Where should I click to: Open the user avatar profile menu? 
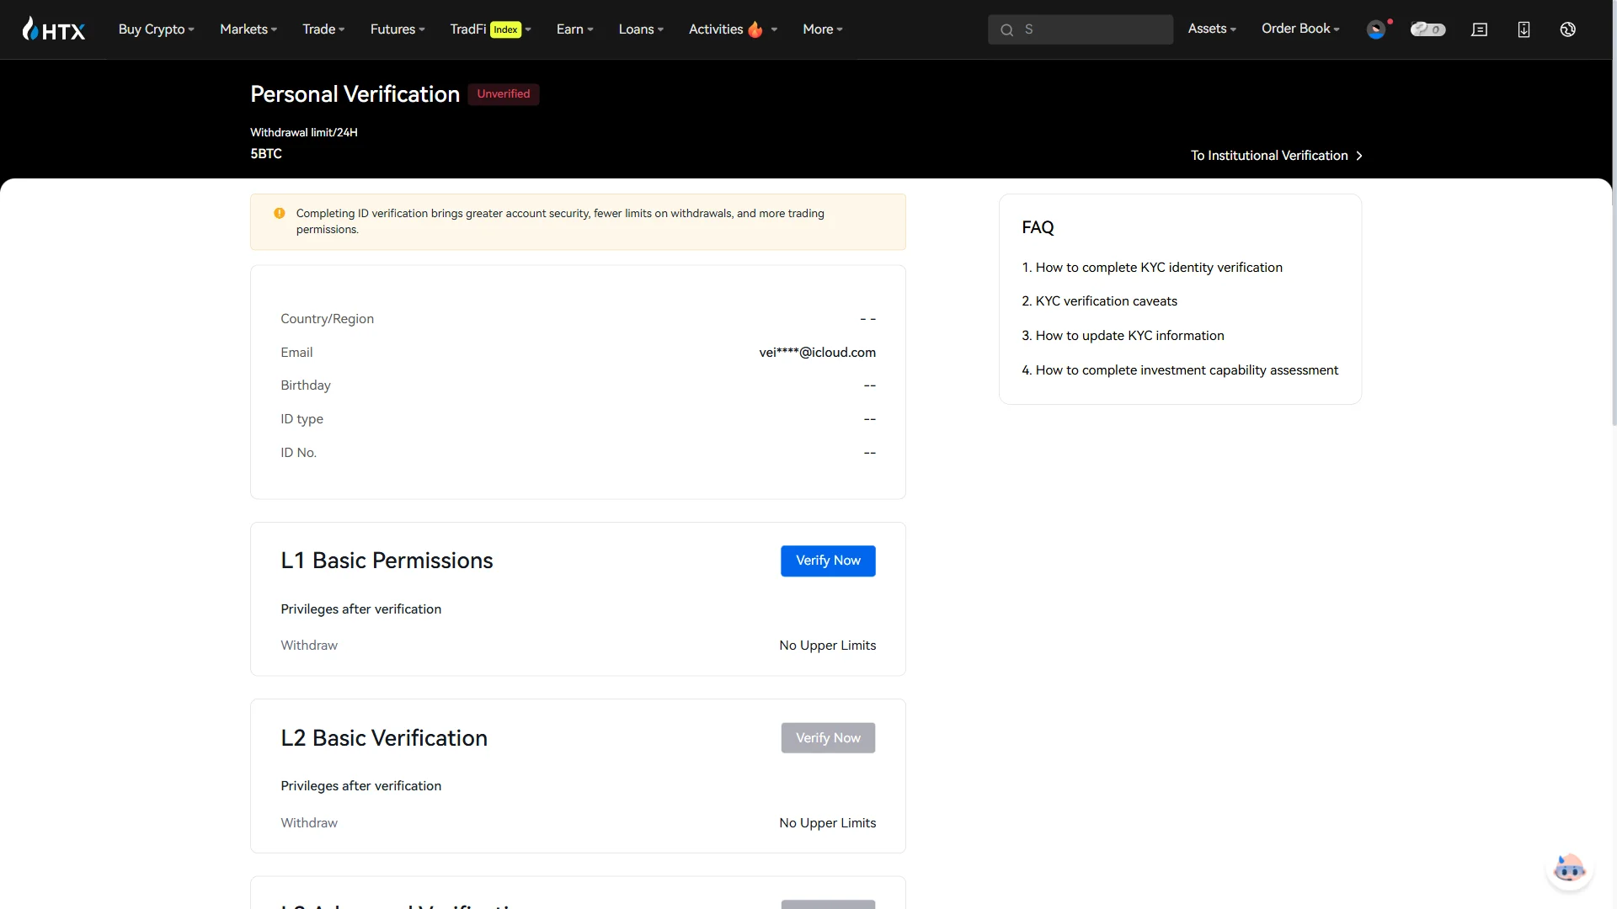click(x=1376, y=29)
